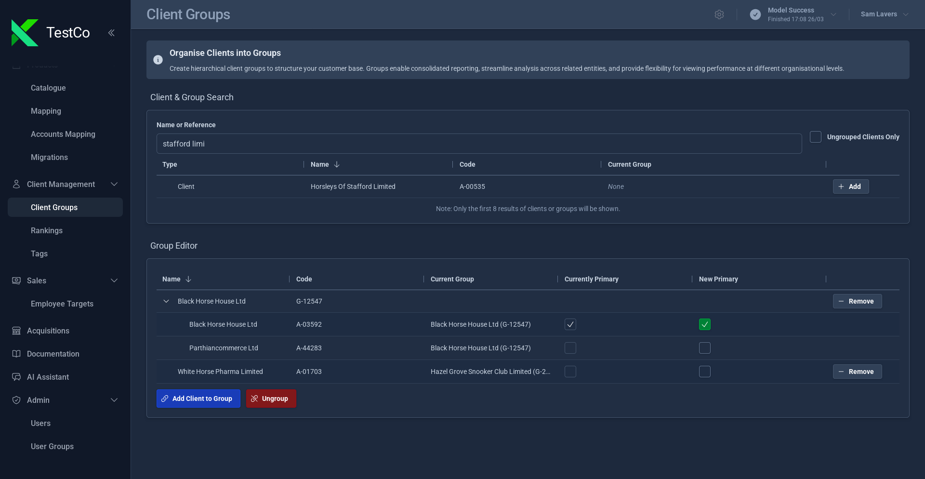The width and height of the screenshot is (925, 479).
Task: Add Horsleys Of Stafford Limited to the editor
Action: 851,186
